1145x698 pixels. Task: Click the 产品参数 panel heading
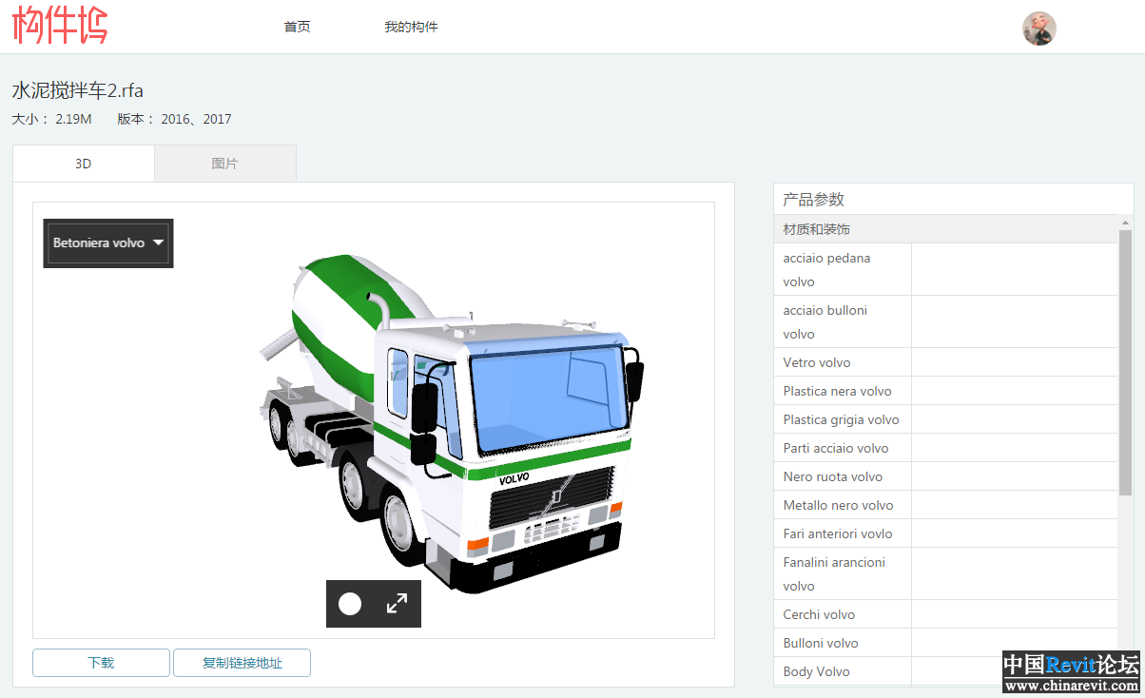[x=813, y=200]
